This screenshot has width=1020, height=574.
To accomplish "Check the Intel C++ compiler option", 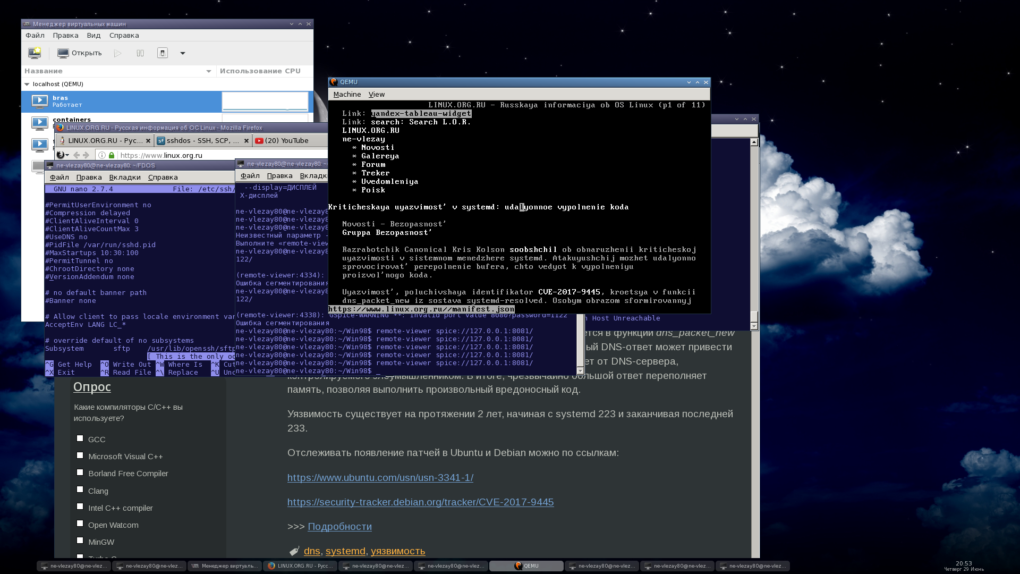I will click(80, 507).
